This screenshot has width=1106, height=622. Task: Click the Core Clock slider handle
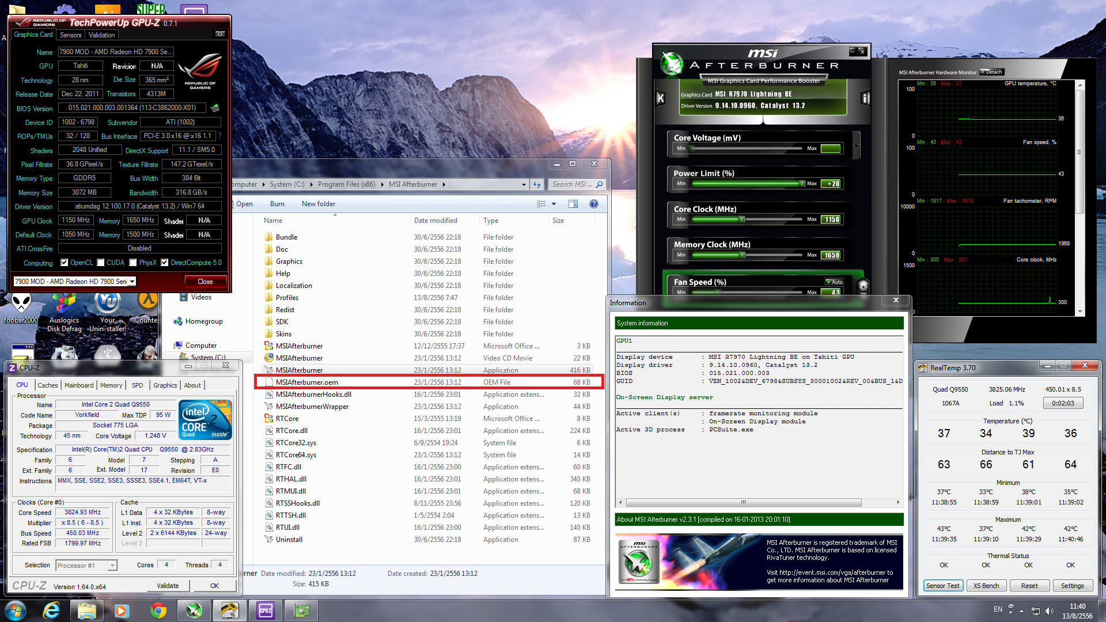pos(742,219)
